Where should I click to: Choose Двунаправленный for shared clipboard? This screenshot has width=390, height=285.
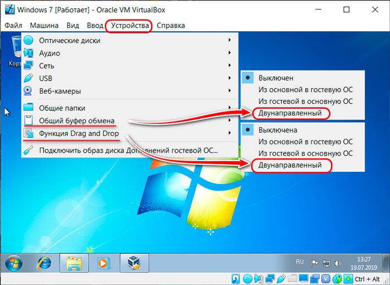point(303,113)
